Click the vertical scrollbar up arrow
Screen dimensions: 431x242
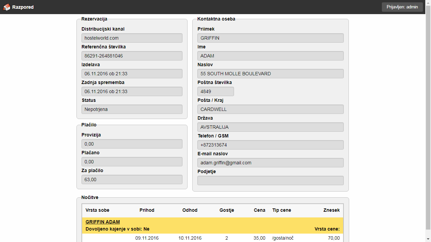tap(428, 3)
